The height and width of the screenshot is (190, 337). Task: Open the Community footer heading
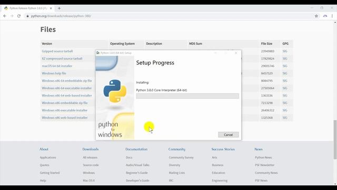click(x=177, y=149)
